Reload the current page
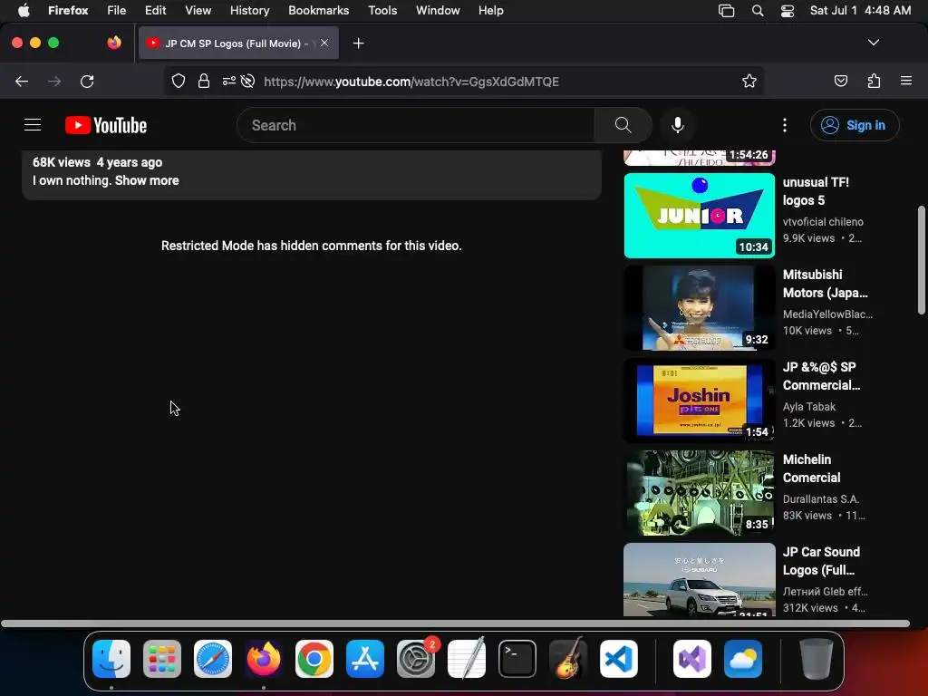This screenshot has width=928, height=696. coord(87,81)
